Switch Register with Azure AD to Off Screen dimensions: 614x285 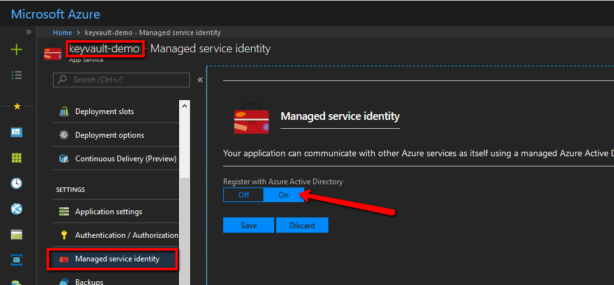244,195
